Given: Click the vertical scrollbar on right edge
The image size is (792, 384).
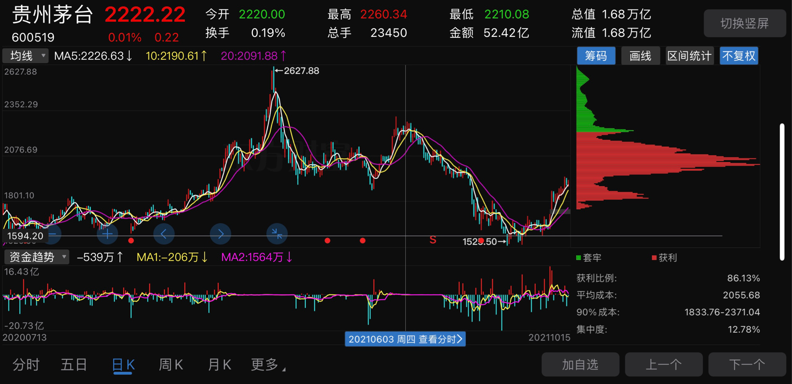Looking at the screenshot, I should [x=782, y=192].
